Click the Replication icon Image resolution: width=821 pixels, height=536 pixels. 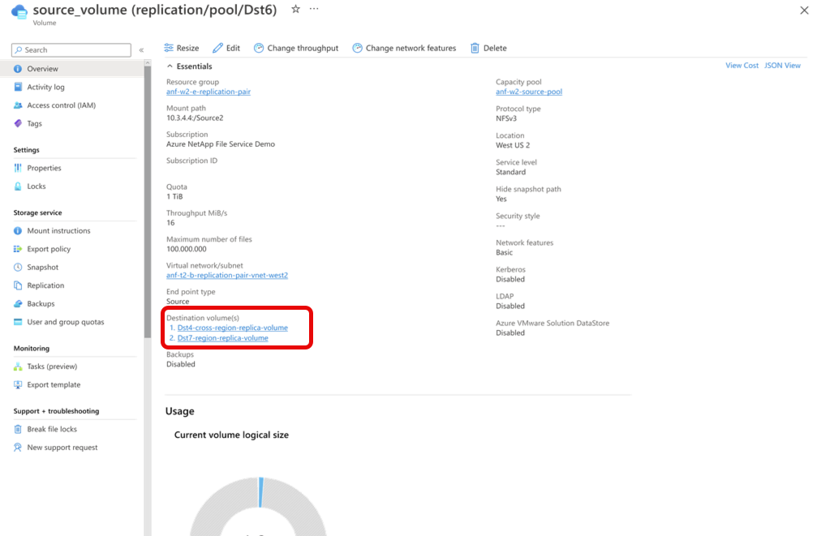[x=18, y=285]
